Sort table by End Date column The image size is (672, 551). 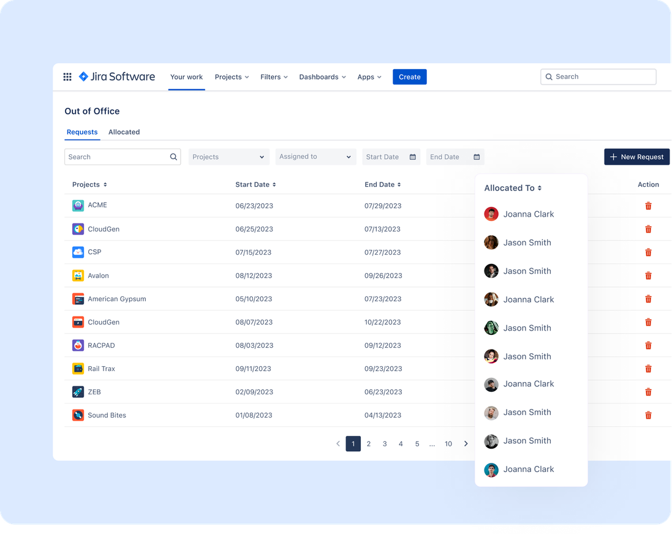[x=383, y=185]
